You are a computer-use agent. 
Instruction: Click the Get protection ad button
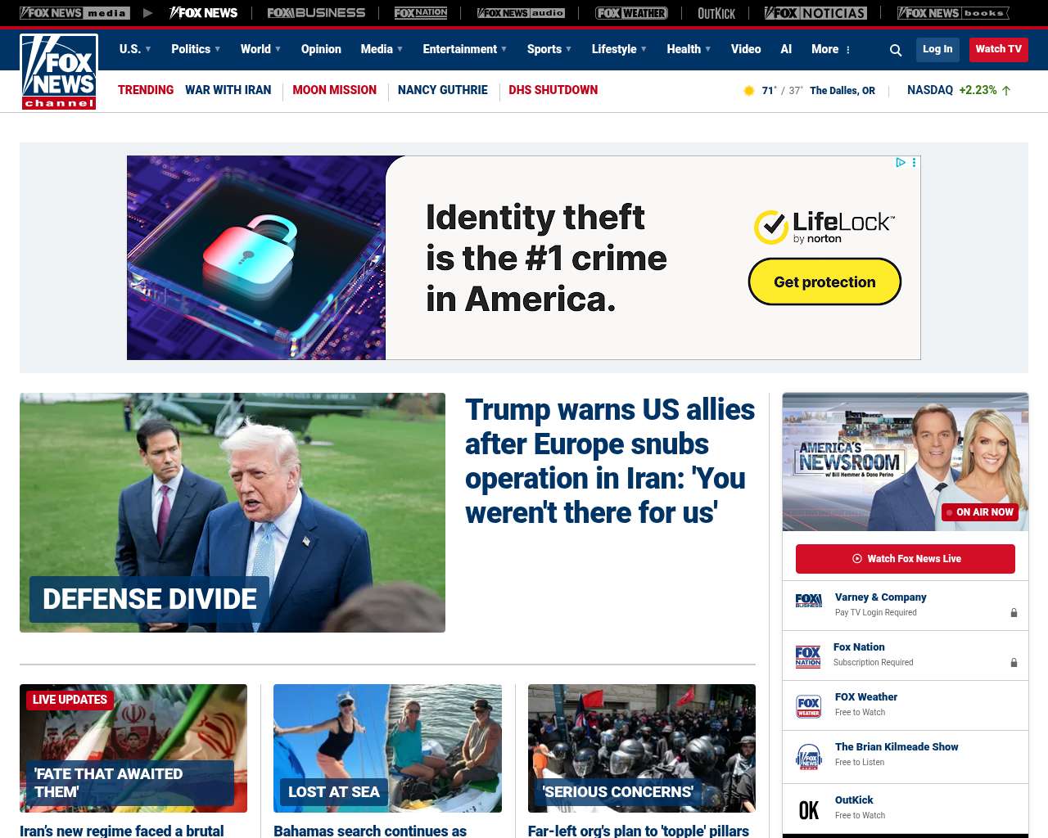pos(824,282)
